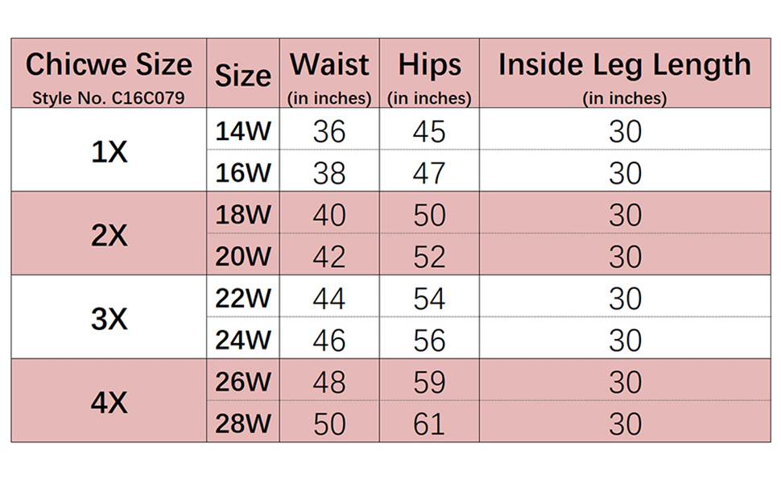Click the Size column header
Screen dimensions: 781x483
point(242,76)
